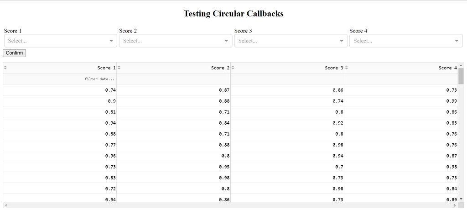This screenshot has height=210, width=467.
Task: Click the horizontal scrollbar below the table
Action: (x=233, y=205)
